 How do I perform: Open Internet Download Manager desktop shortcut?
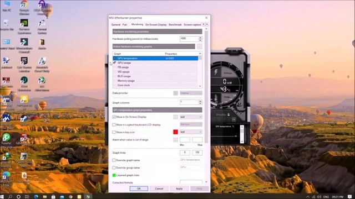6,160
